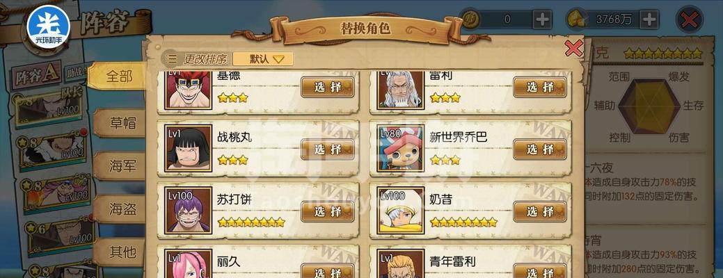Choose 苏打饼 with its 选择 button
723x278 pixels.
pyautogui.click(x=328, y=212)
